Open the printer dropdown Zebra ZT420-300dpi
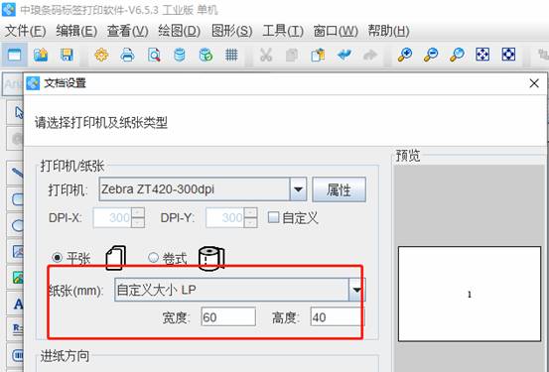The height and width of the screenshot is (372, 549). (203, 189)
